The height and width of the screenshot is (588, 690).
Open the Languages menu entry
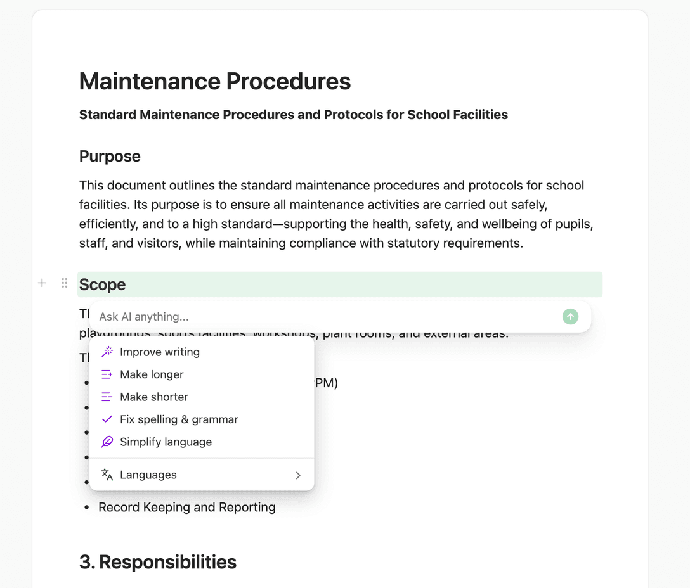[x=202, y=475]
